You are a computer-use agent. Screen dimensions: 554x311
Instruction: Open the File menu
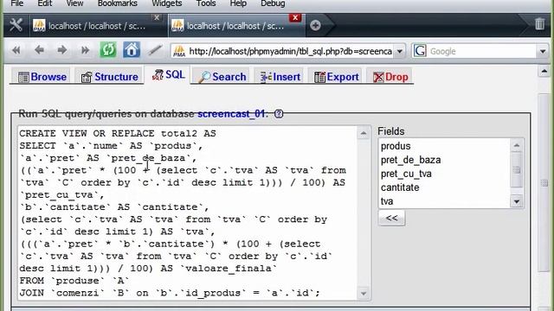click(x=16, y=3)
